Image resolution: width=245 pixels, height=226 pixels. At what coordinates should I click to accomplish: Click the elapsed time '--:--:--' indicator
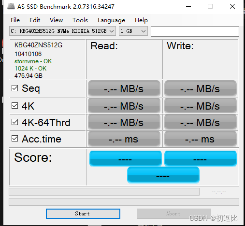[219, 192]
